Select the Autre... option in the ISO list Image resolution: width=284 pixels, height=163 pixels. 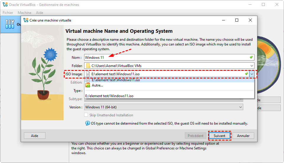(x=97, y=85)
